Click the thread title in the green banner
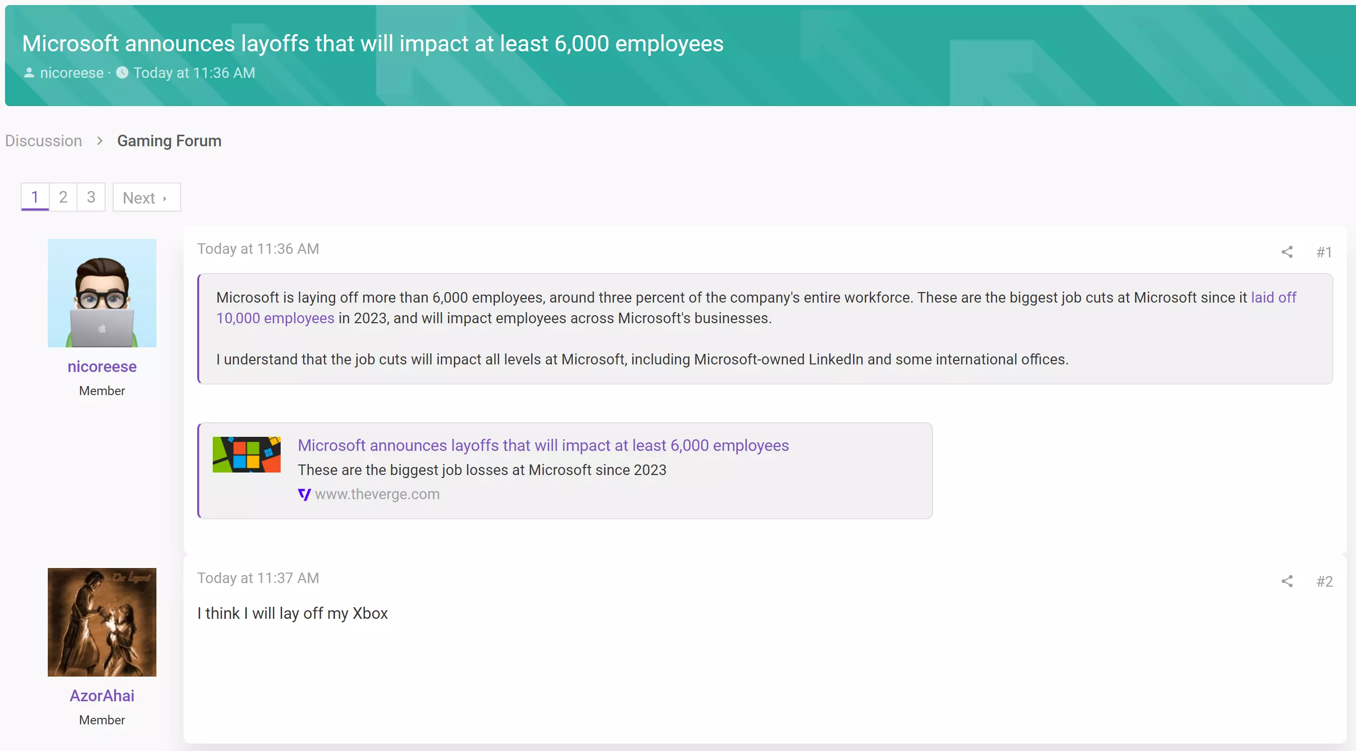The height and width of the screenshot is (751, 1356). tap(373, 43)
